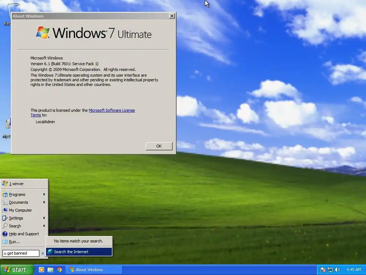The width and height of the screenshot is (366, 275).
Task: Click the Start menu search box
Action: tap(21, 253)
